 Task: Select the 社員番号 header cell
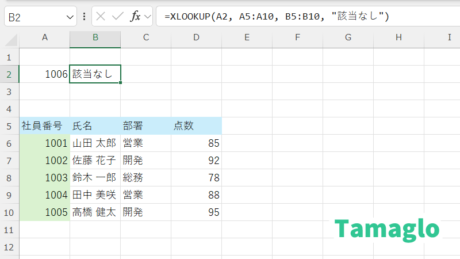click(44, 126)
